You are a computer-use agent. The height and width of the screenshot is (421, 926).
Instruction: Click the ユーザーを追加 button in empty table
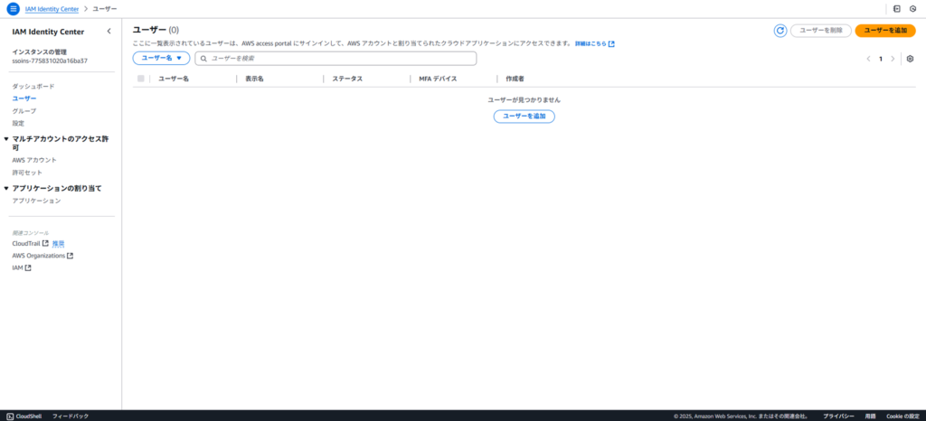pyautogui.click(x=524, y=117)
